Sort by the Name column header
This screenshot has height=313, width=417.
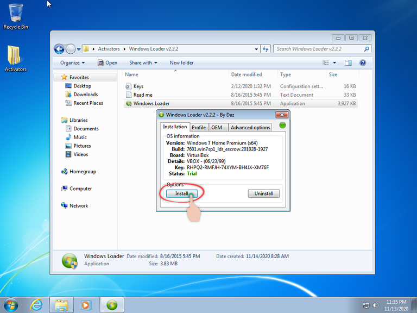[x=175, y=74]
